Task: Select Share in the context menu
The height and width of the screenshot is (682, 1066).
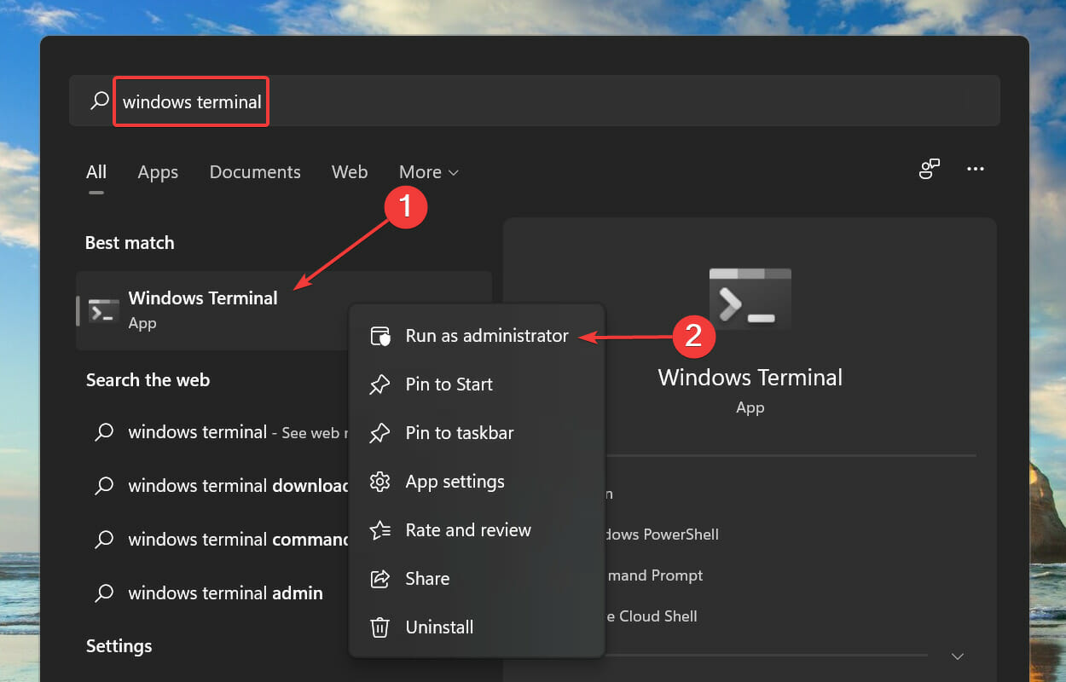Action: (477, 579)
